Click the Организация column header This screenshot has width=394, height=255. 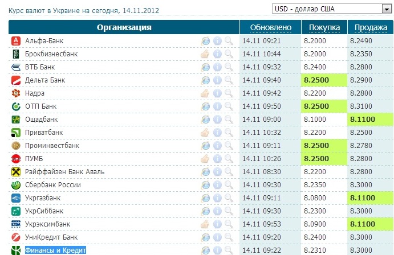point(124,27)
